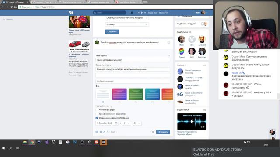Image resolution: width=280 pixels, height=157 pixels.
Task: Switch to the third browser tab
Action: [x=72, y=2]
